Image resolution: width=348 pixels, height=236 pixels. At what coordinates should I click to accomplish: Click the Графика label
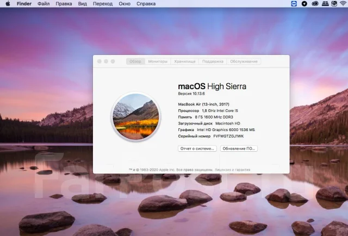point(186,129)
